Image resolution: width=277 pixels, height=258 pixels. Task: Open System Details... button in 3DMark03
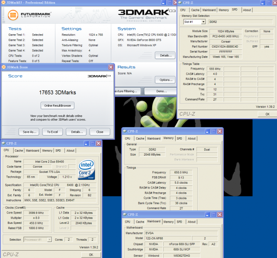click(165, 56)
